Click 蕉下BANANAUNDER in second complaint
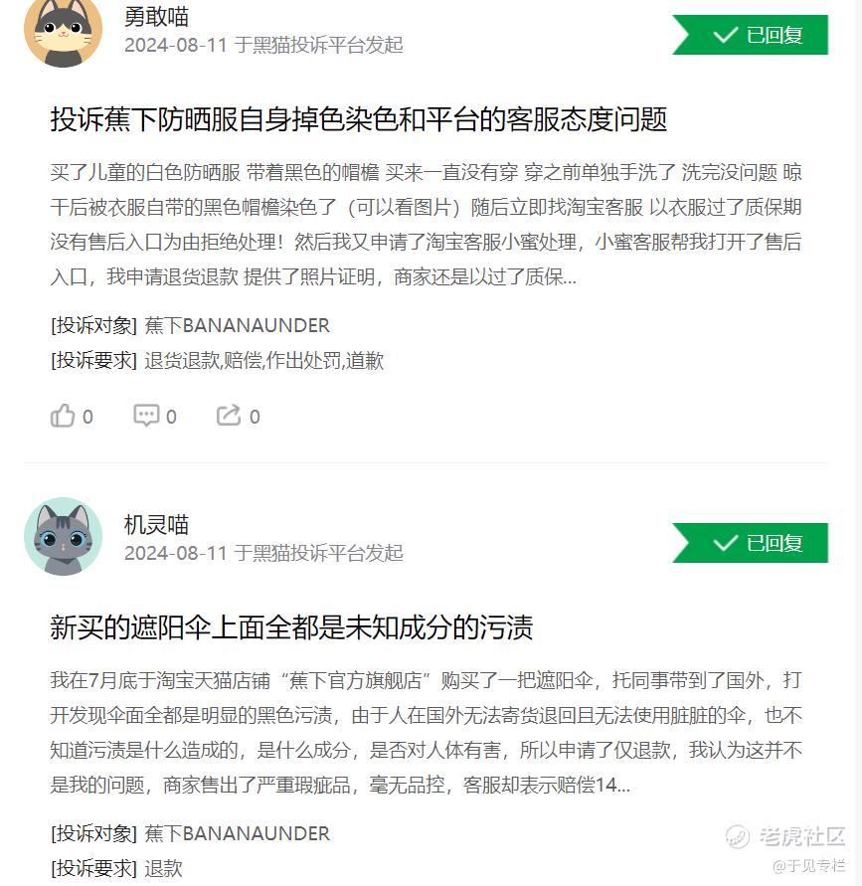Viewport: 862px width, 886px height. tap(238, 833)
